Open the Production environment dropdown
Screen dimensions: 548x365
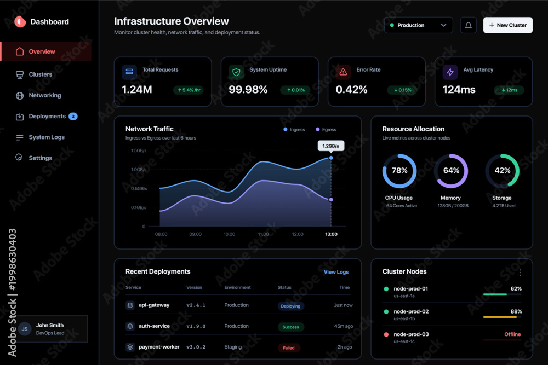click(418, 25)
